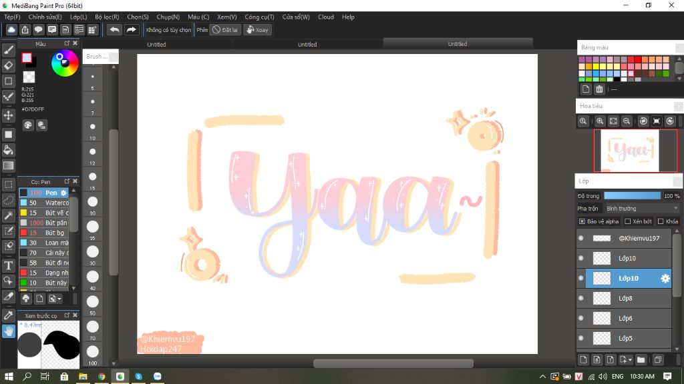The width and height of the screenshot is (684, 384).
Task: Select the Lasso selection tool
Action: click(8, 200)
